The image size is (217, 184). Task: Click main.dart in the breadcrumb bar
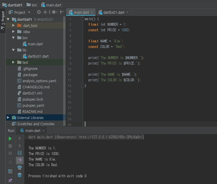[x=51, y=5]
